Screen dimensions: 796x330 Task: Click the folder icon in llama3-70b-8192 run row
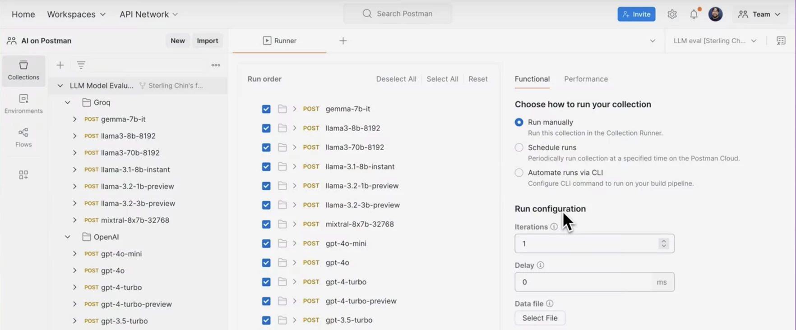click(x=282, y=147)
